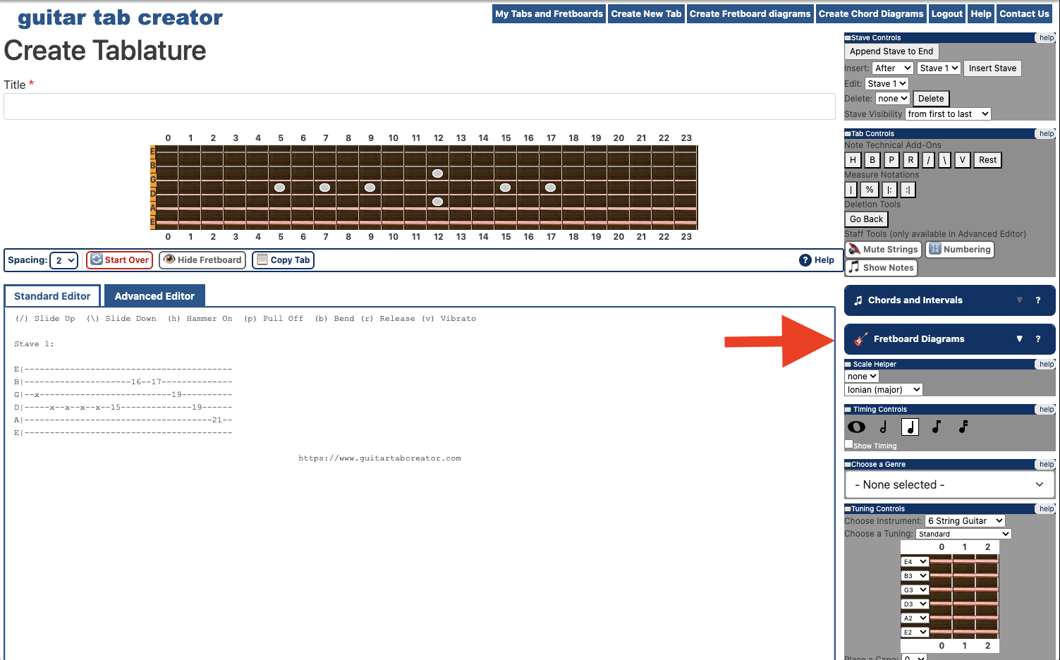This screenshot has height=660, width=1060.
Task: Enable the Show Timing checkbox
Action: coord(849,444)
